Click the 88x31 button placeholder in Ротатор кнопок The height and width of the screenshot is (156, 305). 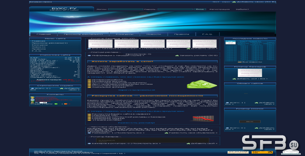[250, 121]
